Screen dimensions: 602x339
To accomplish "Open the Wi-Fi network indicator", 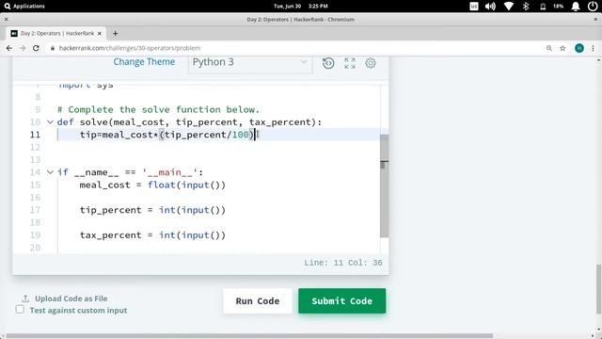I will pyautogui.click(x=509, y=7).
